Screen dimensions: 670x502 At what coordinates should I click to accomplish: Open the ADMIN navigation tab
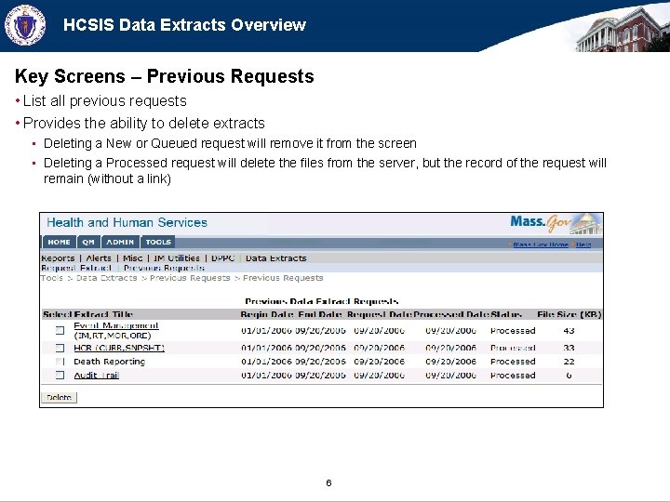(120, 242)
